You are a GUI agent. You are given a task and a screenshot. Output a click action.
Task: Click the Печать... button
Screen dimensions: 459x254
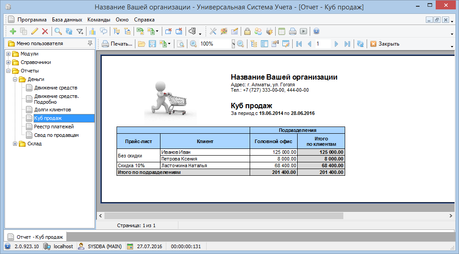[117, 44]
